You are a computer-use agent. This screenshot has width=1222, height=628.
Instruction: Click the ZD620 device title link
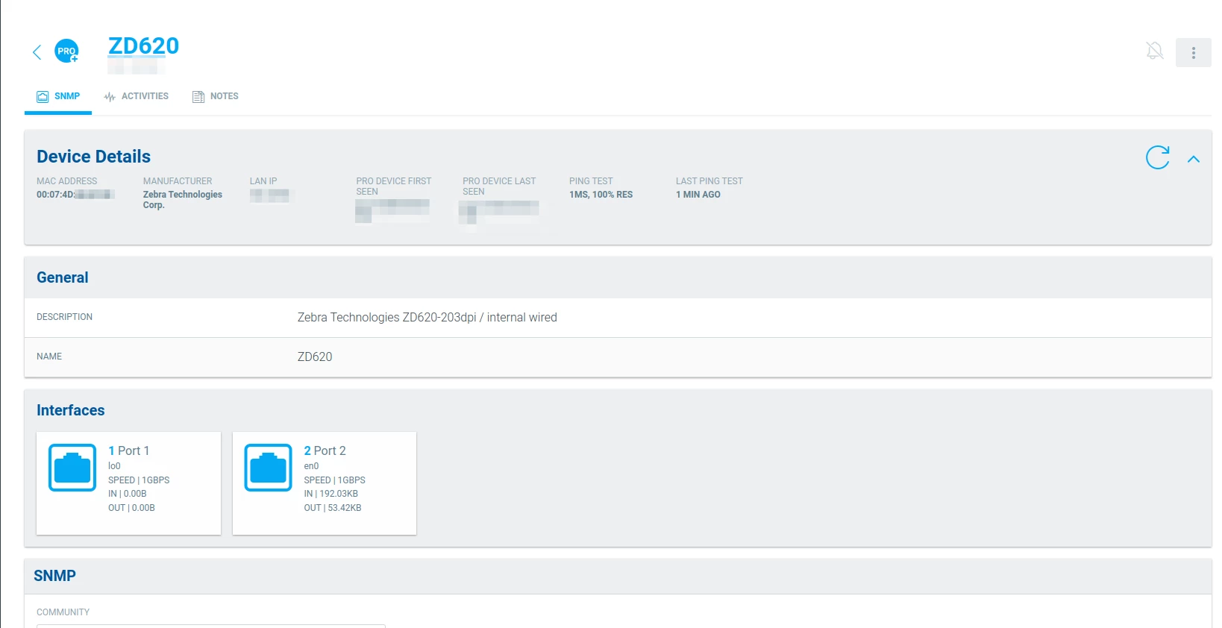tap(143, 46)
